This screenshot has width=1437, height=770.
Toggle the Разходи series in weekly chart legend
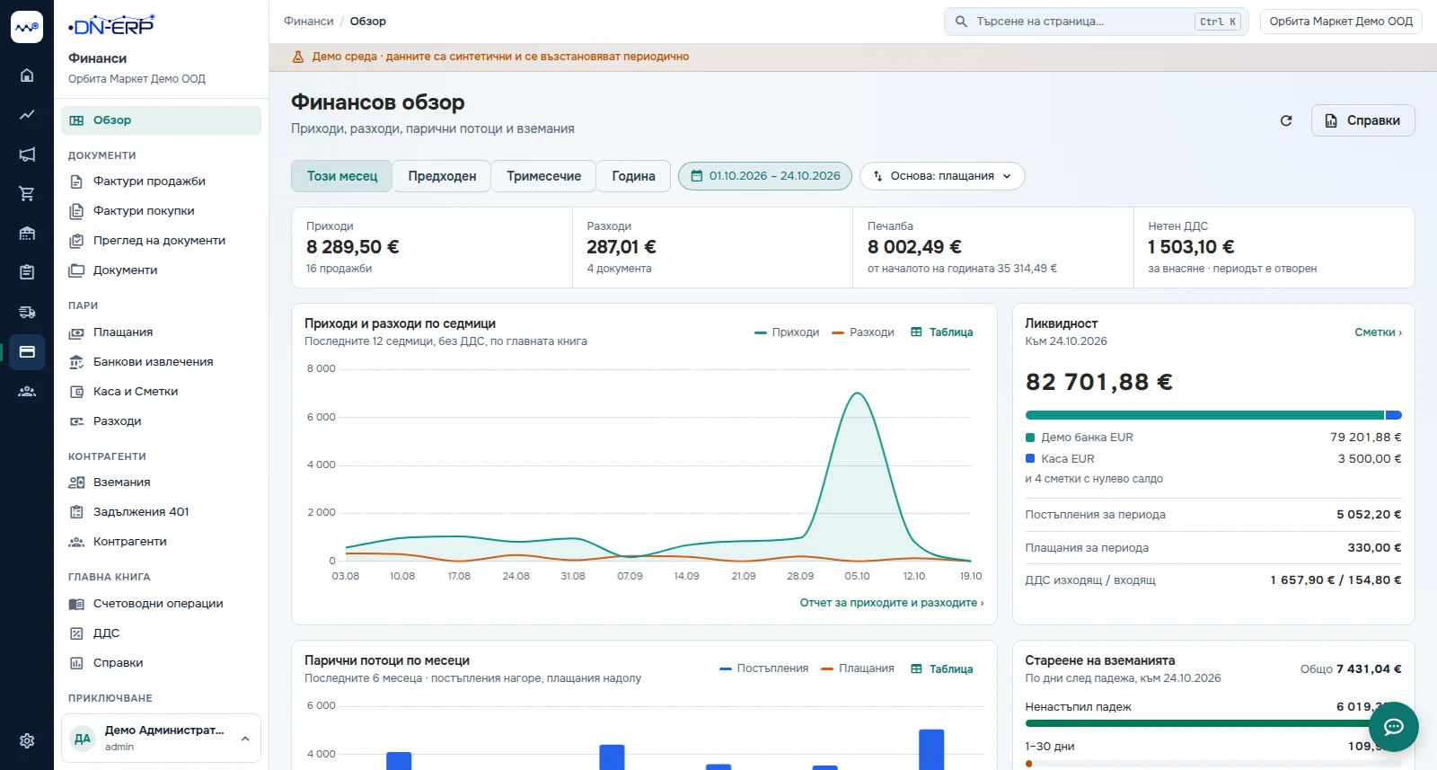(863, 332)
